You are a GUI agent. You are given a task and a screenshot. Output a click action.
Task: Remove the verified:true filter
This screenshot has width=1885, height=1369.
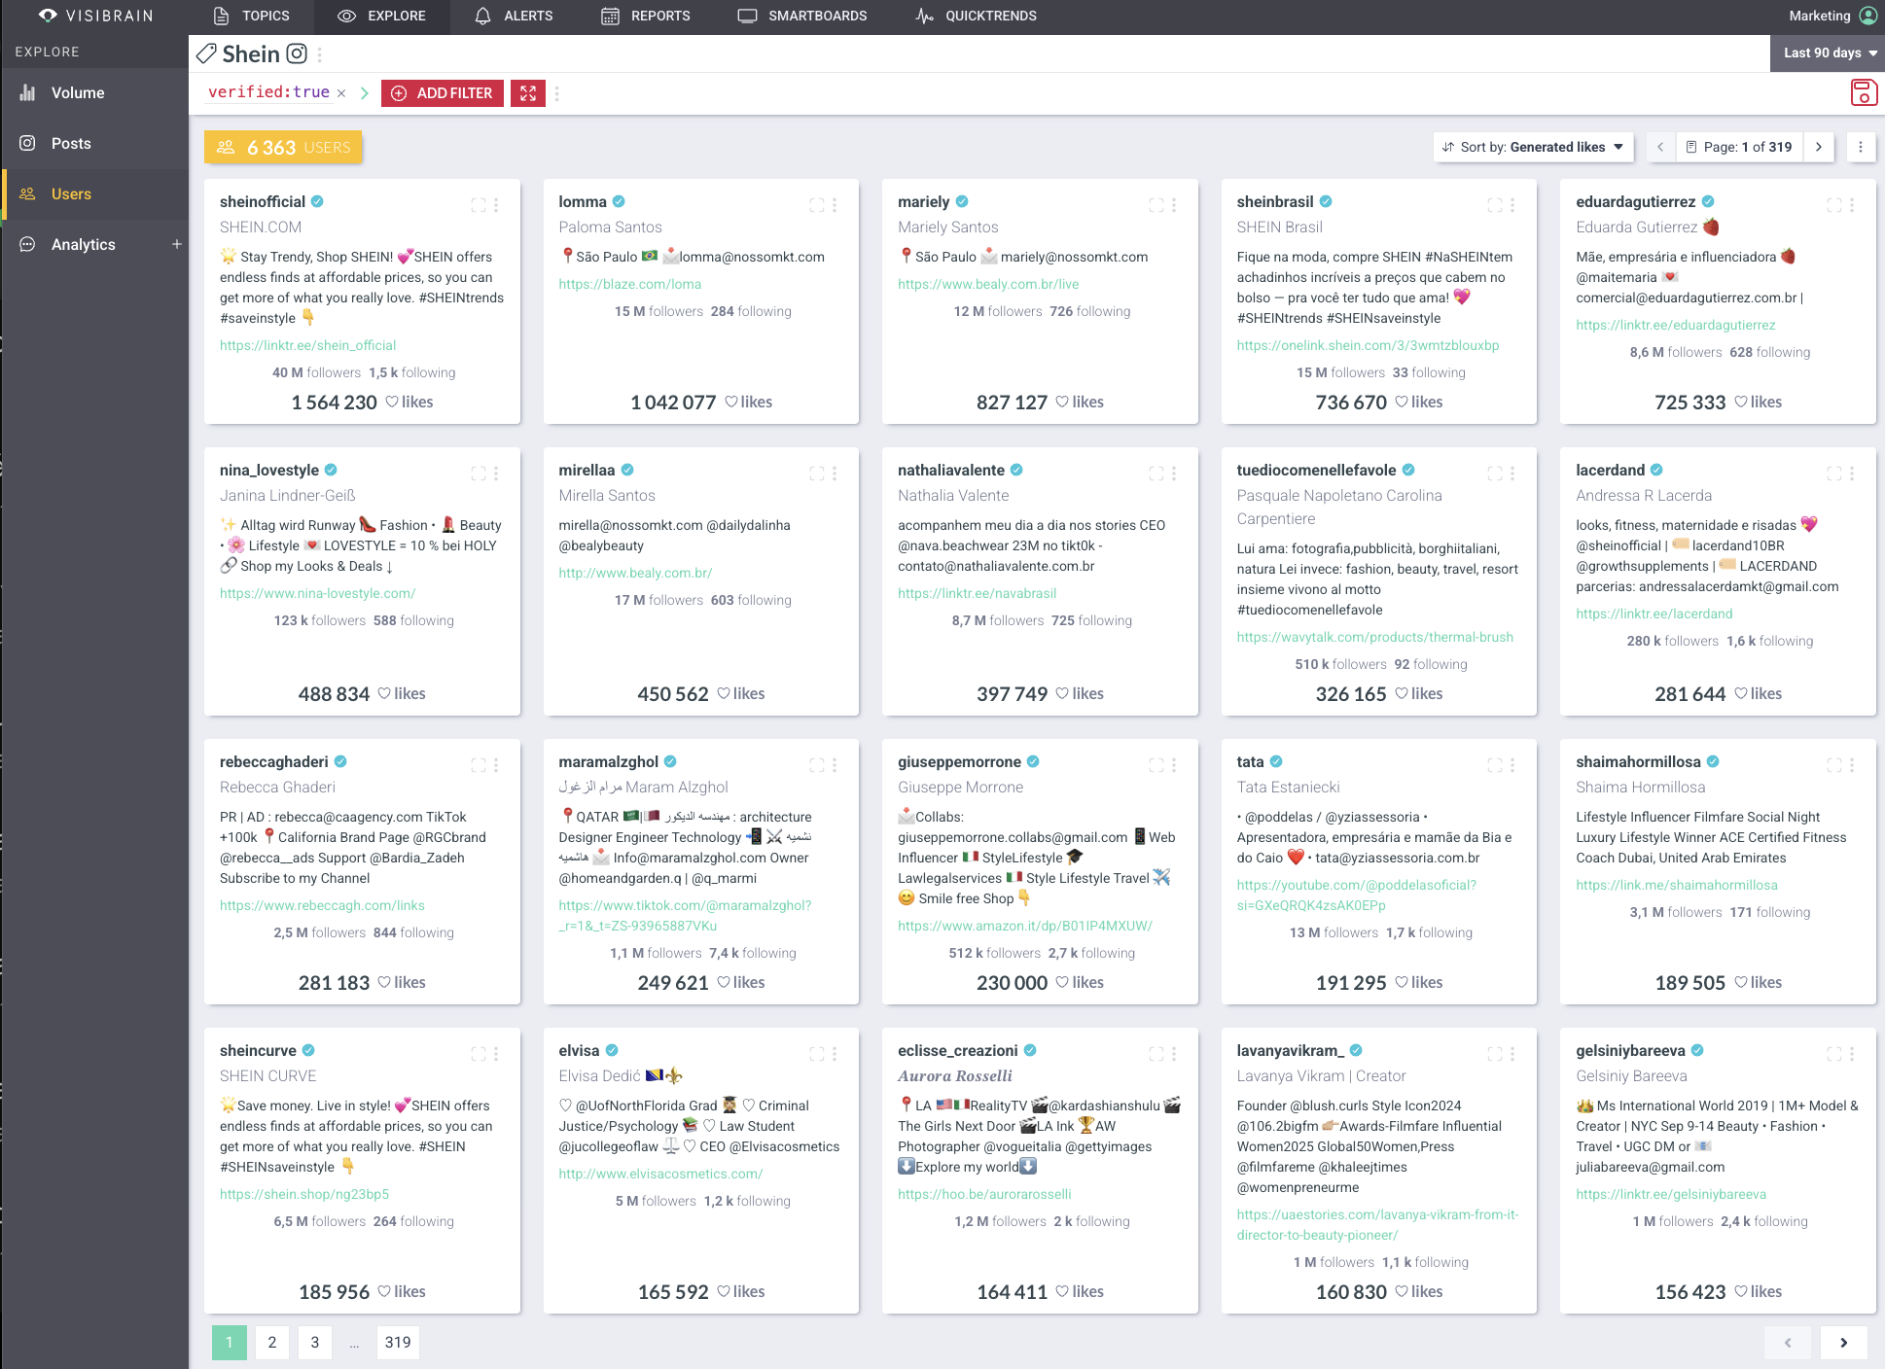[341, 93]
